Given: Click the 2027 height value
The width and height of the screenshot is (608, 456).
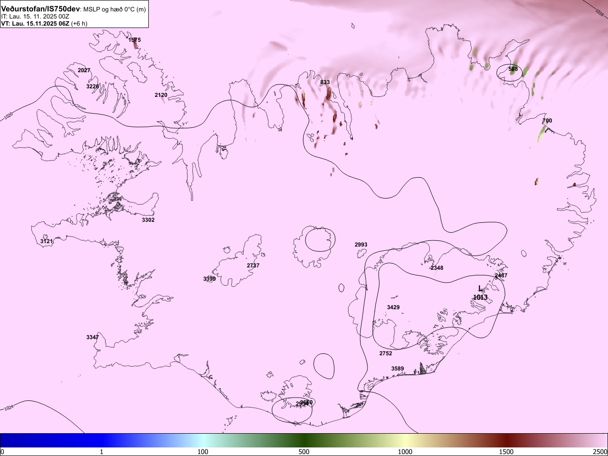Looking at the screenshot, I should point(84,70).
